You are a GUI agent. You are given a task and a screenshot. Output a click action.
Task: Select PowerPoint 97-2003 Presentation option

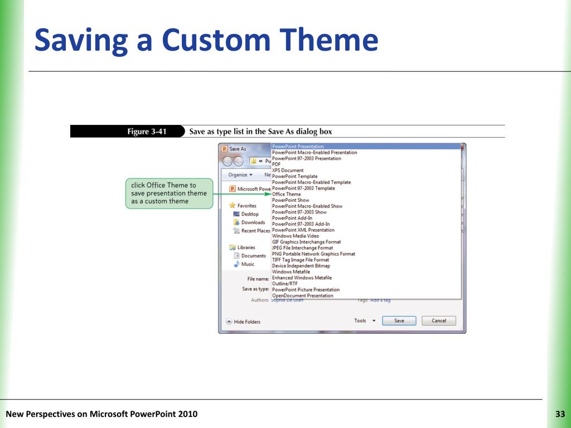366,158
